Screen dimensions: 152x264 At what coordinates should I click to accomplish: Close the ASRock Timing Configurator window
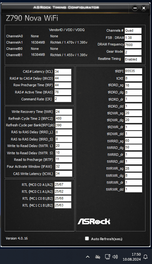pos(144,8)
